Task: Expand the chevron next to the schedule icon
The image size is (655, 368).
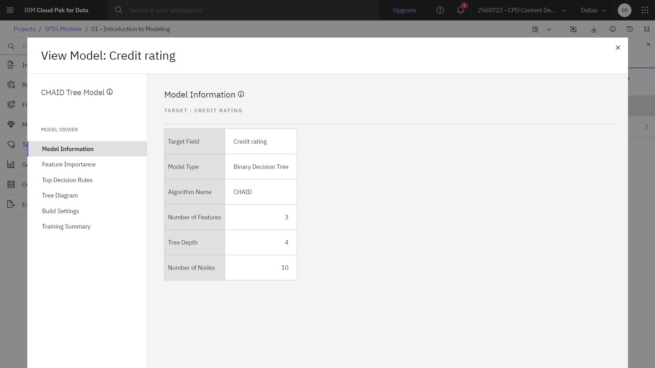Action: [549, 29]
